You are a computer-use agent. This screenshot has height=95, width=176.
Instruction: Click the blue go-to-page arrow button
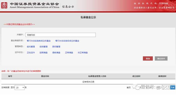coord(173,87)
